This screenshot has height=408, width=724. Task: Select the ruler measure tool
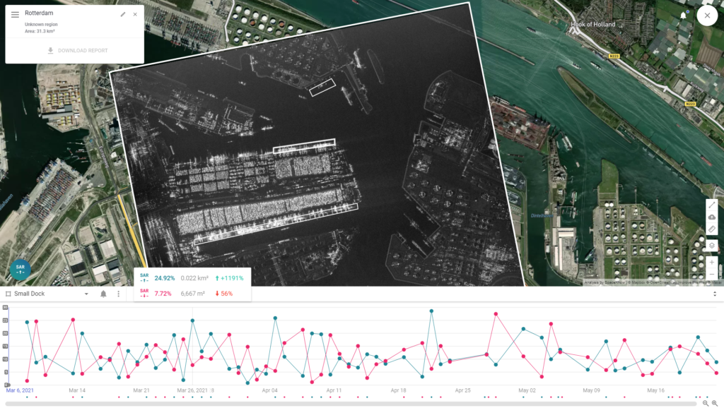click(711, 229)
